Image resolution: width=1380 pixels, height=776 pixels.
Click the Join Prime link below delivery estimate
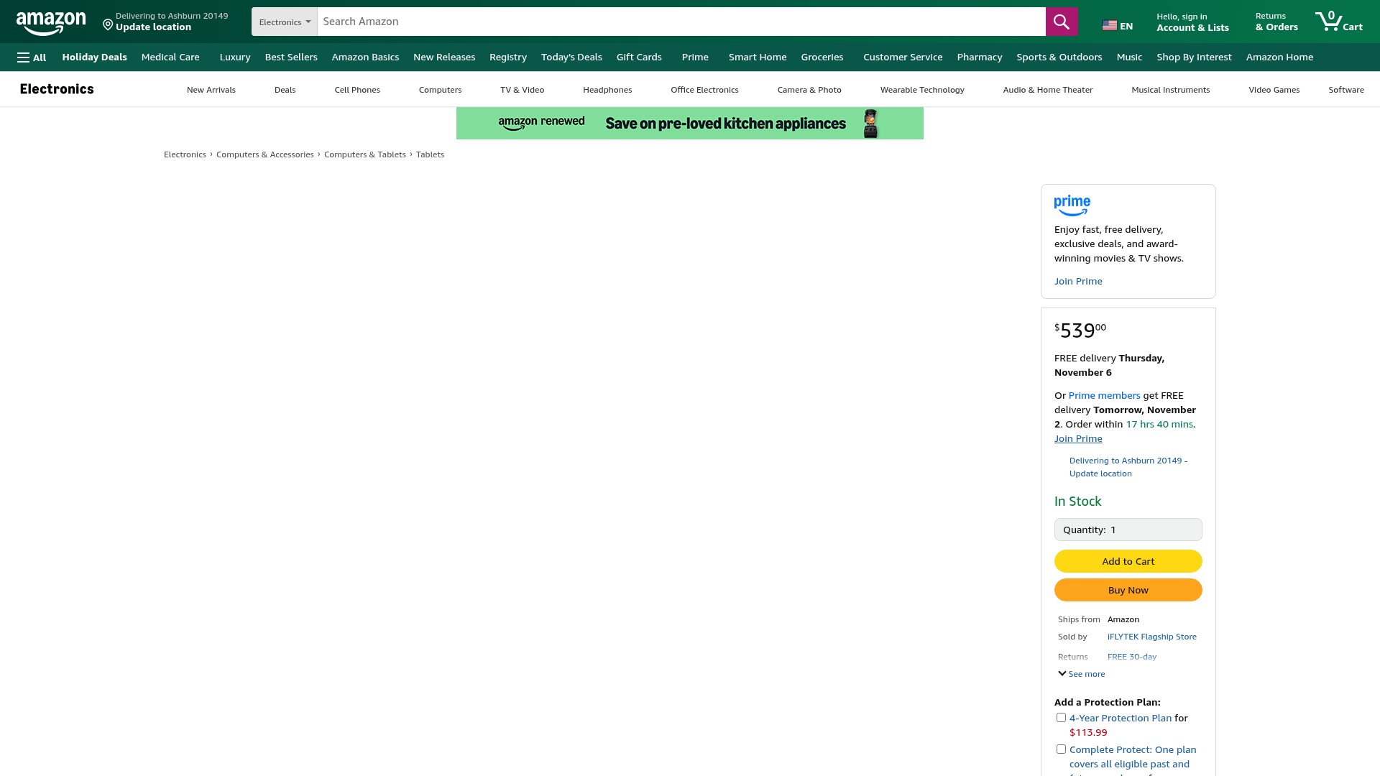[1078, 439]
